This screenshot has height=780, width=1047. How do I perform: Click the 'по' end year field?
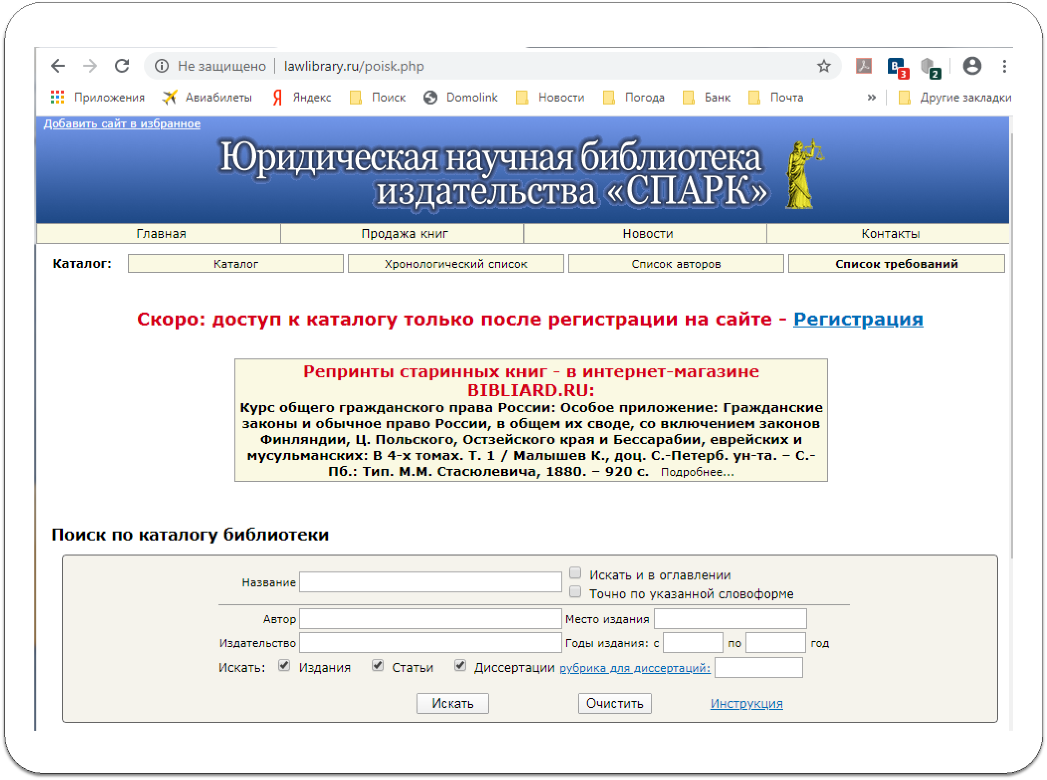tap(775, 643)
